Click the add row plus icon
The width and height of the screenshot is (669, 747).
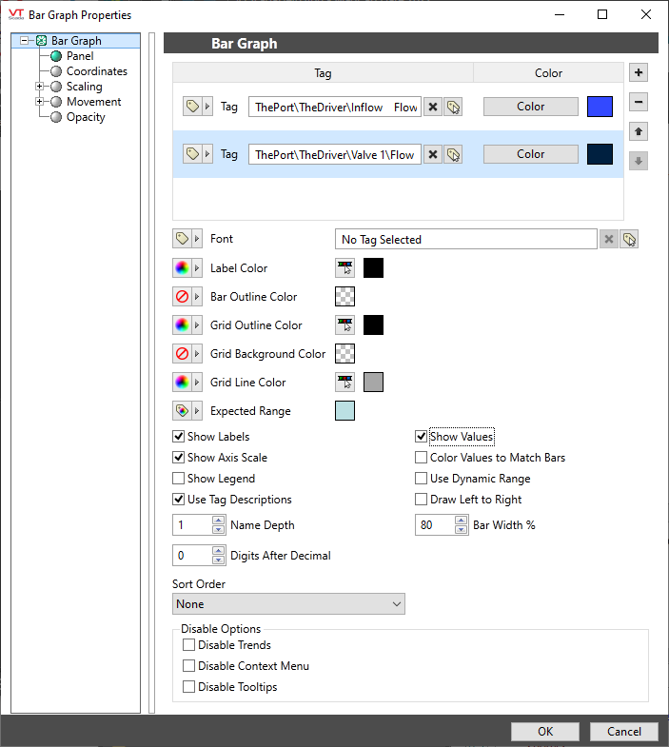tap(639, 73)
